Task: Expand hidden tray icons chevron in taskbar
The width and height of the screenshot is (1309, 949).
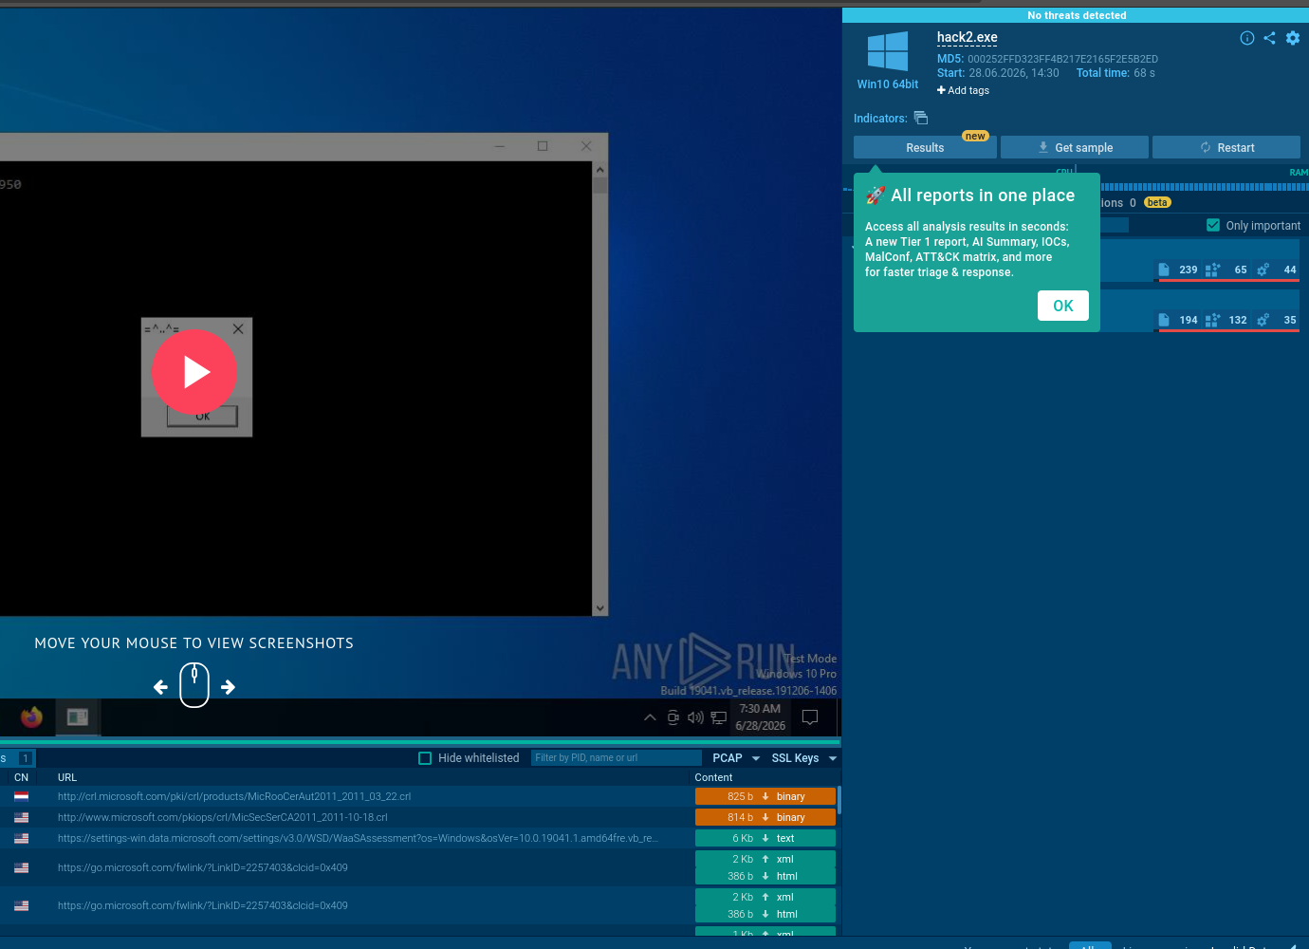Action: (x=650, y=717)
